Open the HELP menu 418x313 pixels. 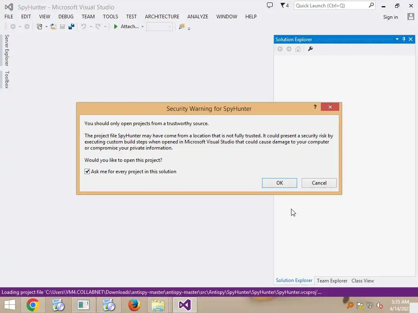pos(251,16)
